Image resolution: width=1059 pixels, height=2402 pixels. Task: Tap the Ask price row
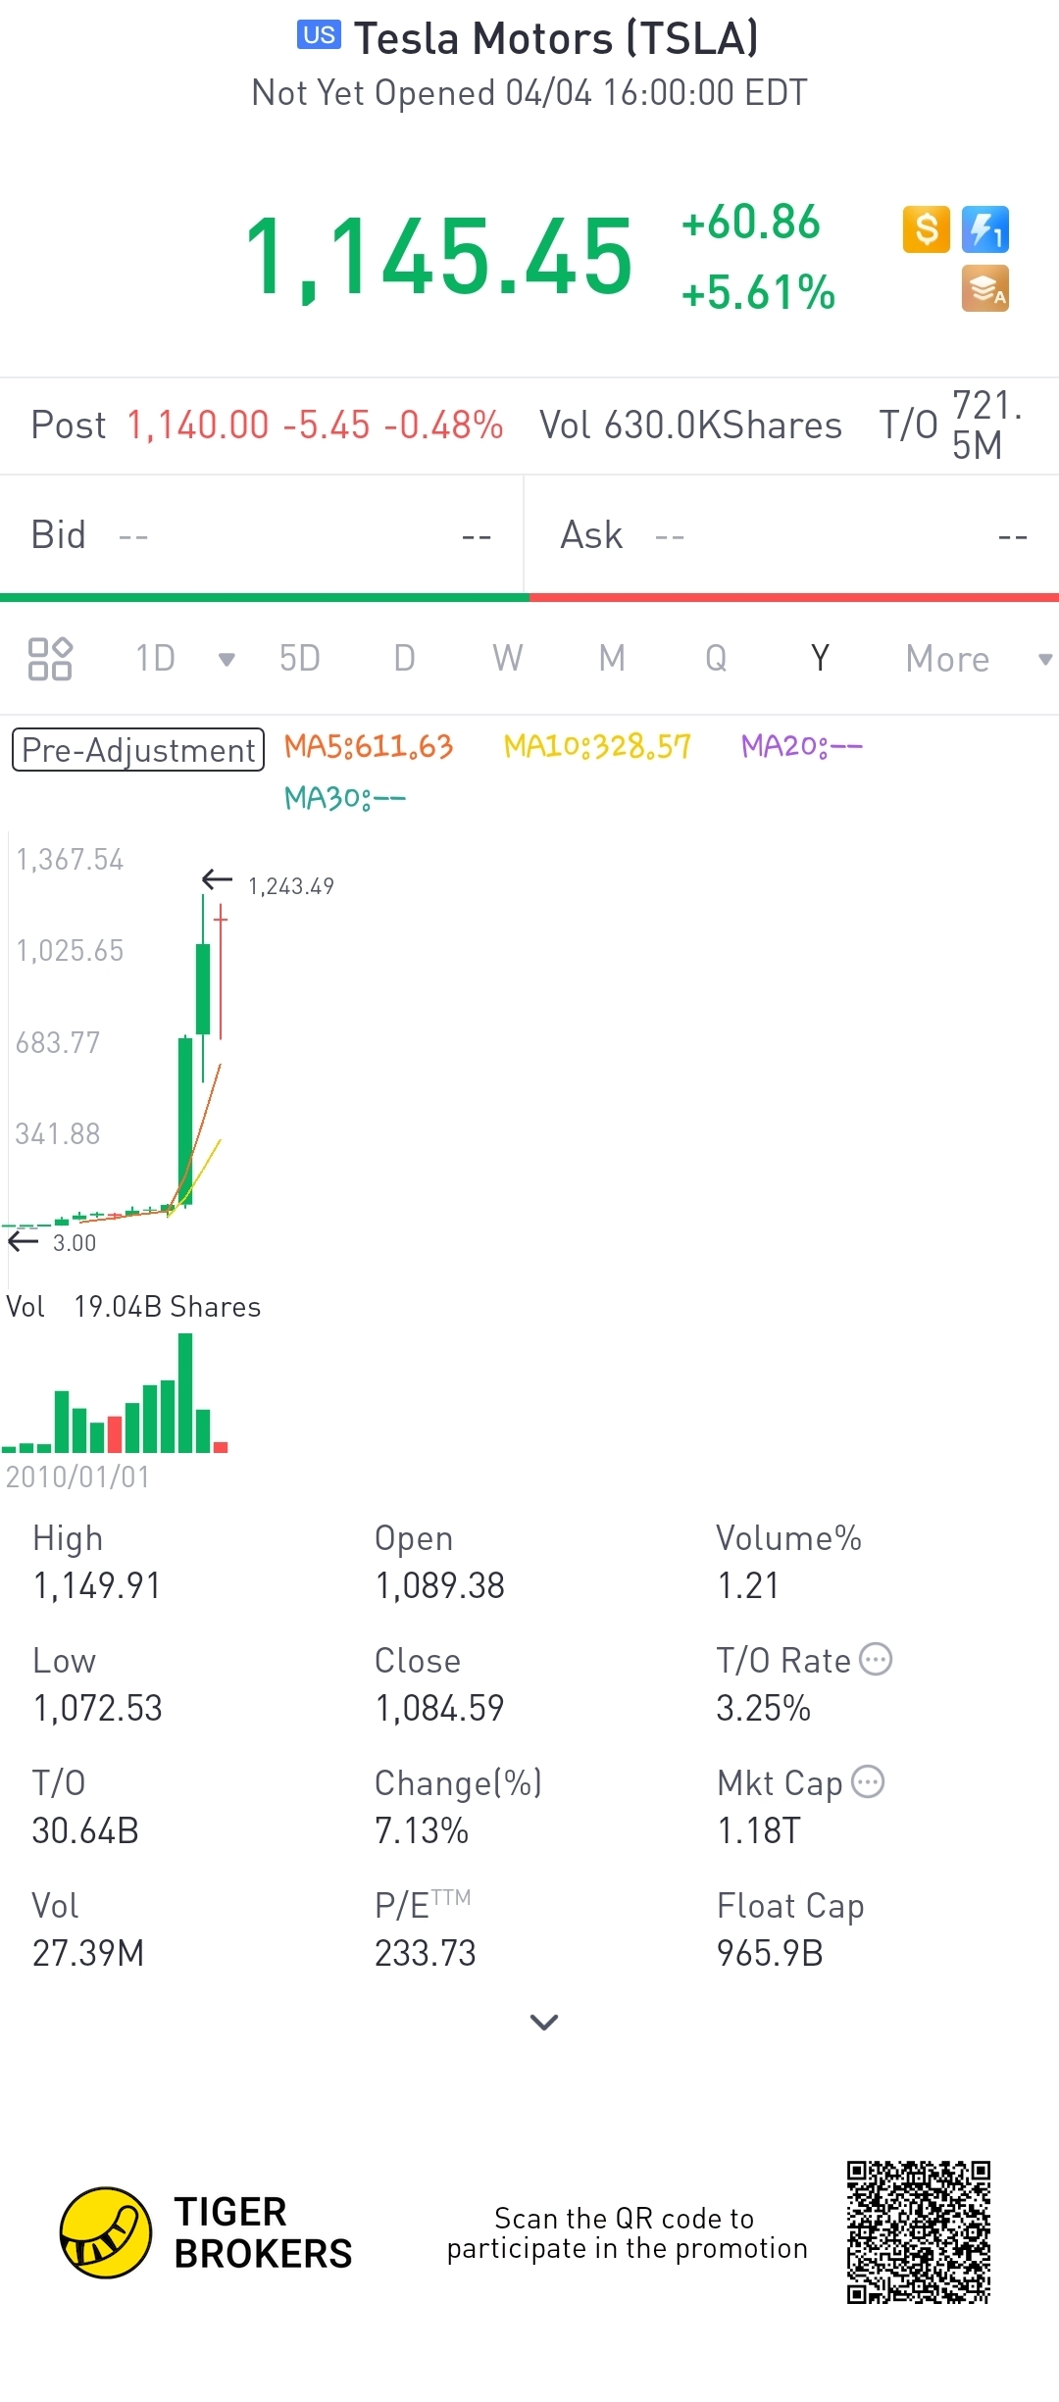coord(792,535)
